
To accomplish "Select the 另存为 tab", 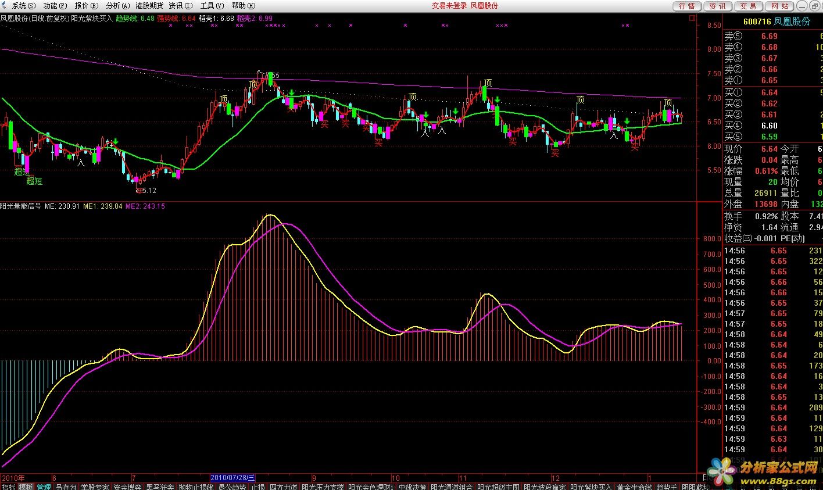I will (66, 487).
